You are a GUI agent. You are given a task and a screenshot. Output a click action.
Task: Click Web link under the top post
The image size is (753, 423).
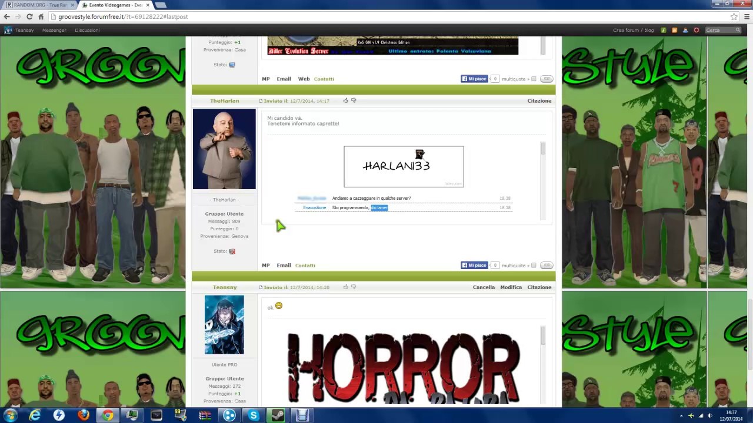click(304, 79)
